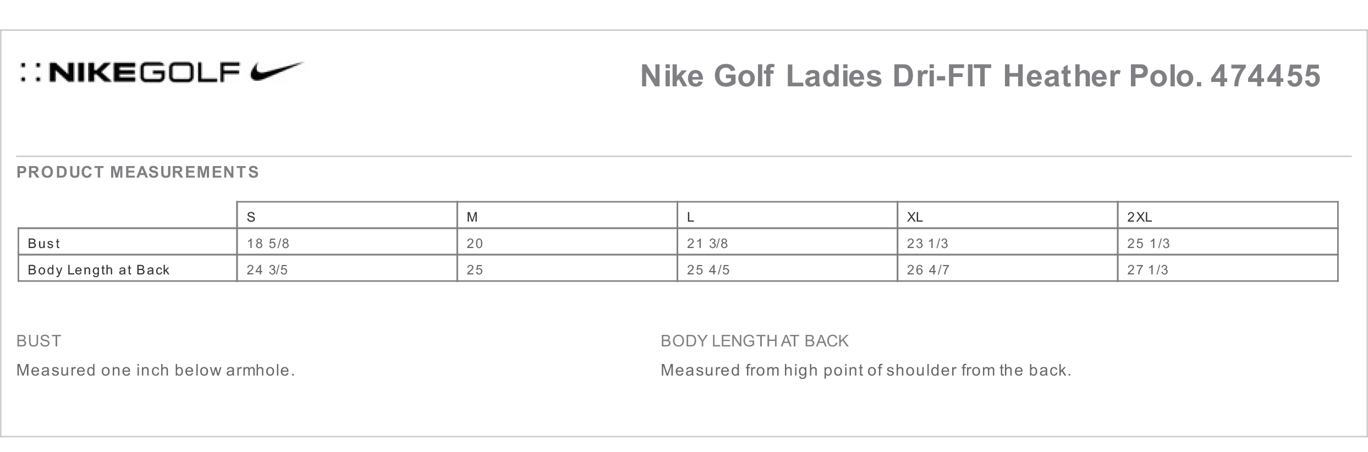The image size is (1368, 452).
Task: Click the small Bust value 18 5/8
Action: (268, 244)
